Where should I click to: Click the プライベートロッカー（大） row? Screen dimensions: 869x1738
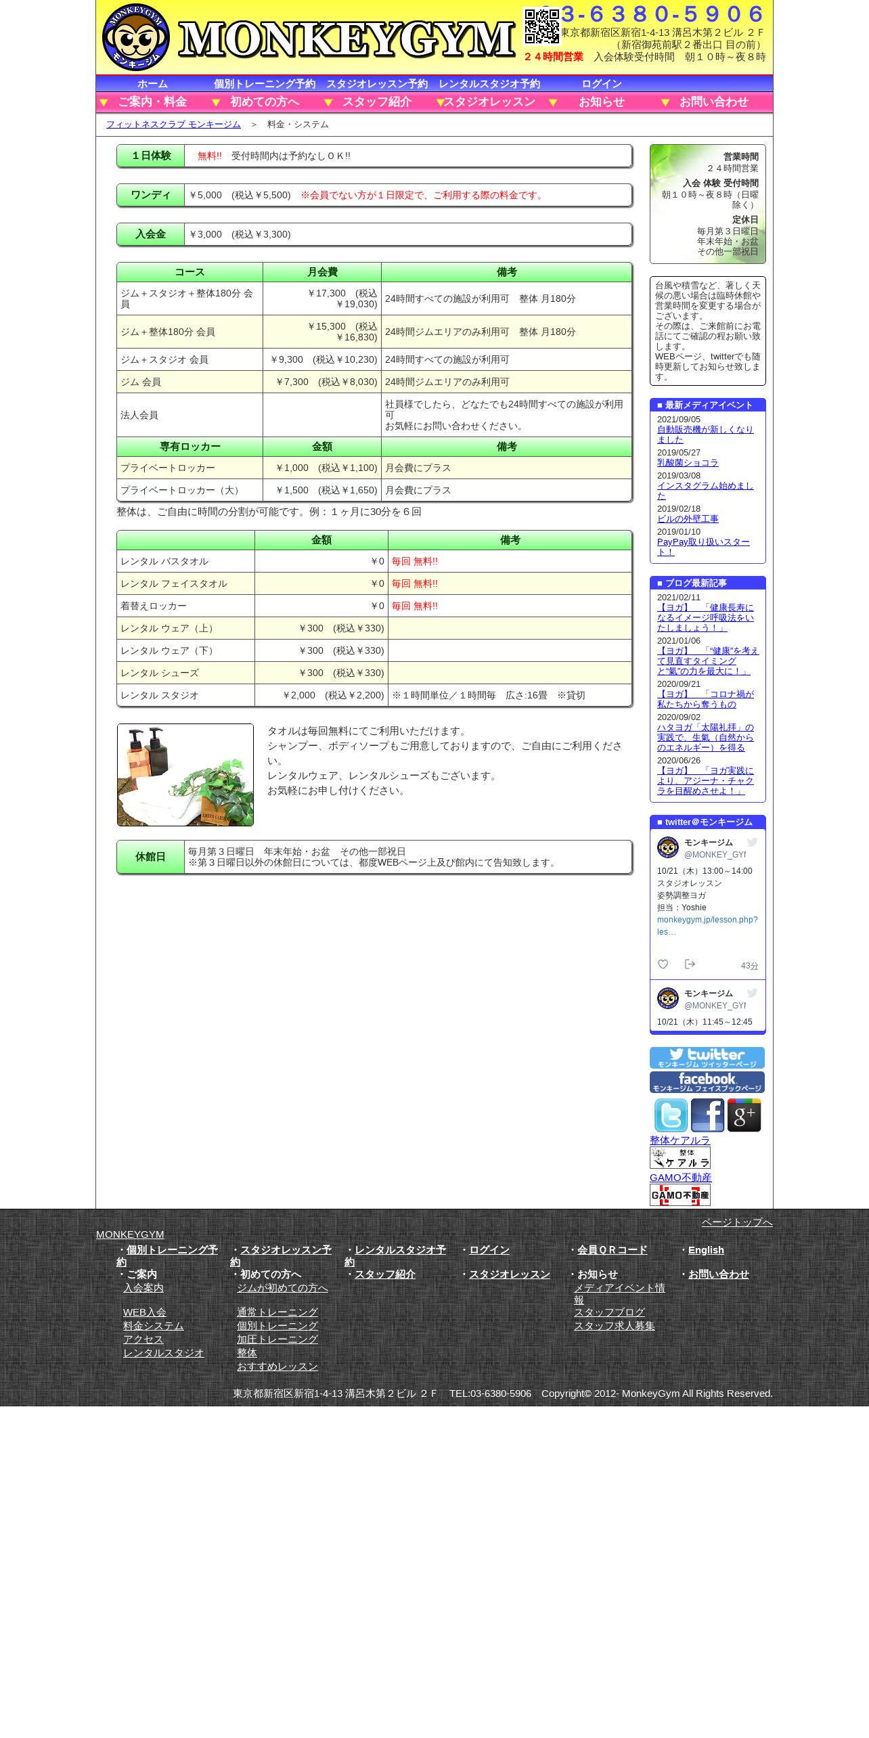[374, 490]
